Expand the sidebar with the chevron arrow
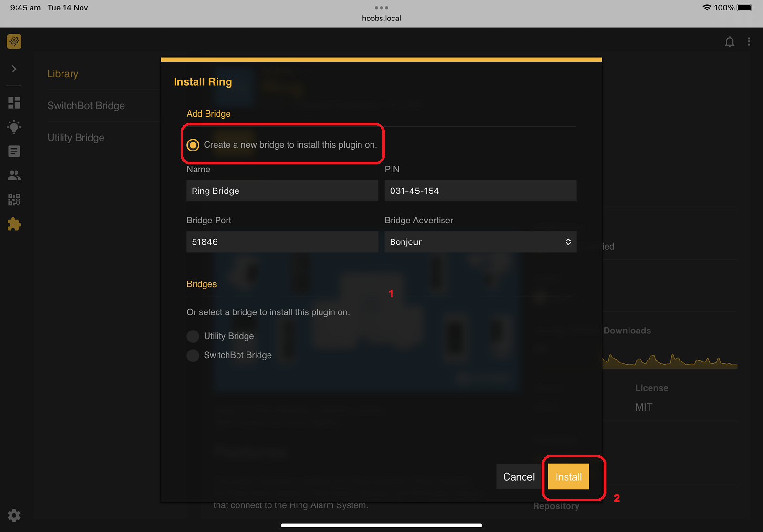Screen dimensions: 763x532 click(14, 69)
